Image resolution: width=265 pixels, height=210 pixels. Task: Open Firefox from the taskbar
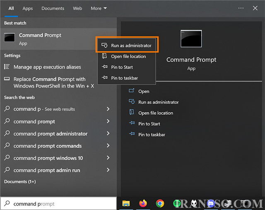143,203
